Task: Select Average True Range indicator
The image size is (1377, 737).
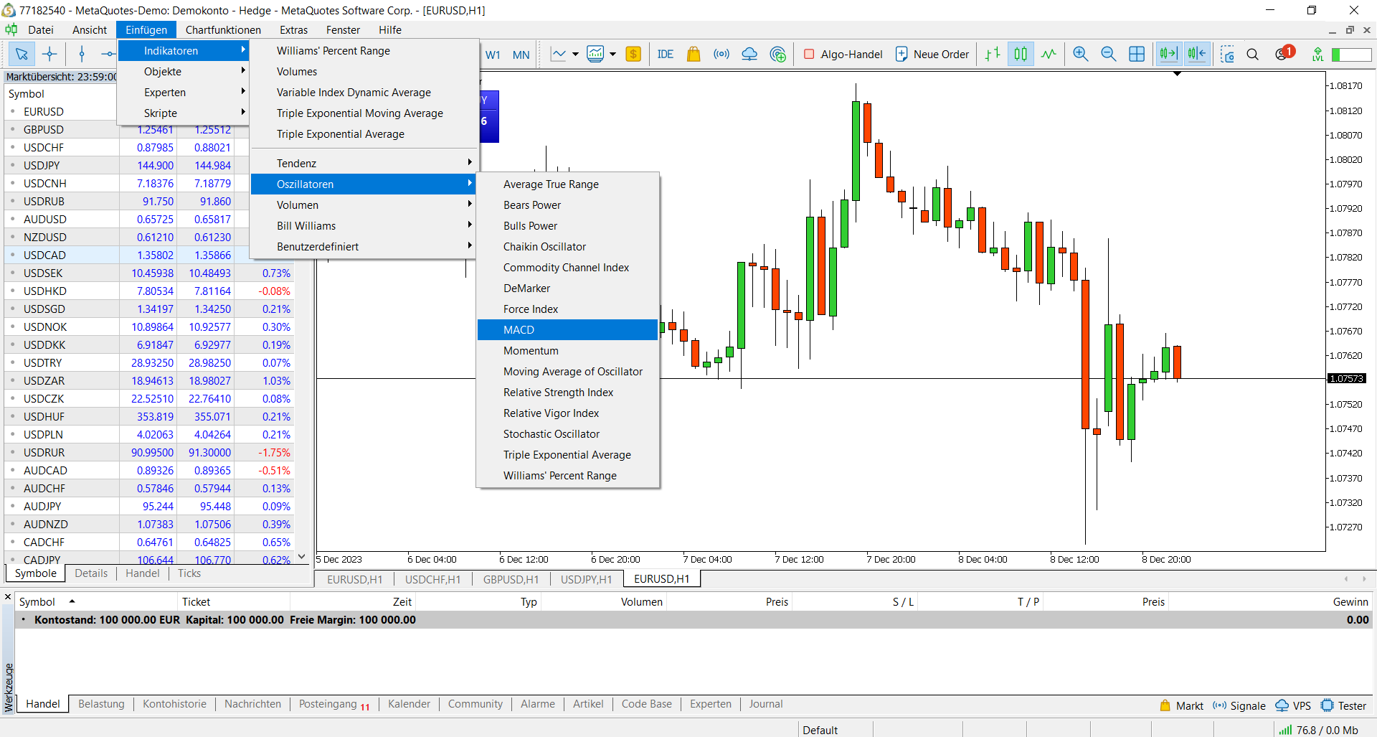Action: [567, 184]
